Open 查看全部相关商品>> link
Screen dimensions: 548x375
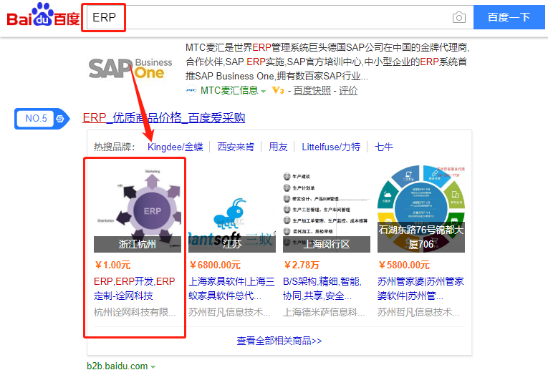tap(279, 341)
